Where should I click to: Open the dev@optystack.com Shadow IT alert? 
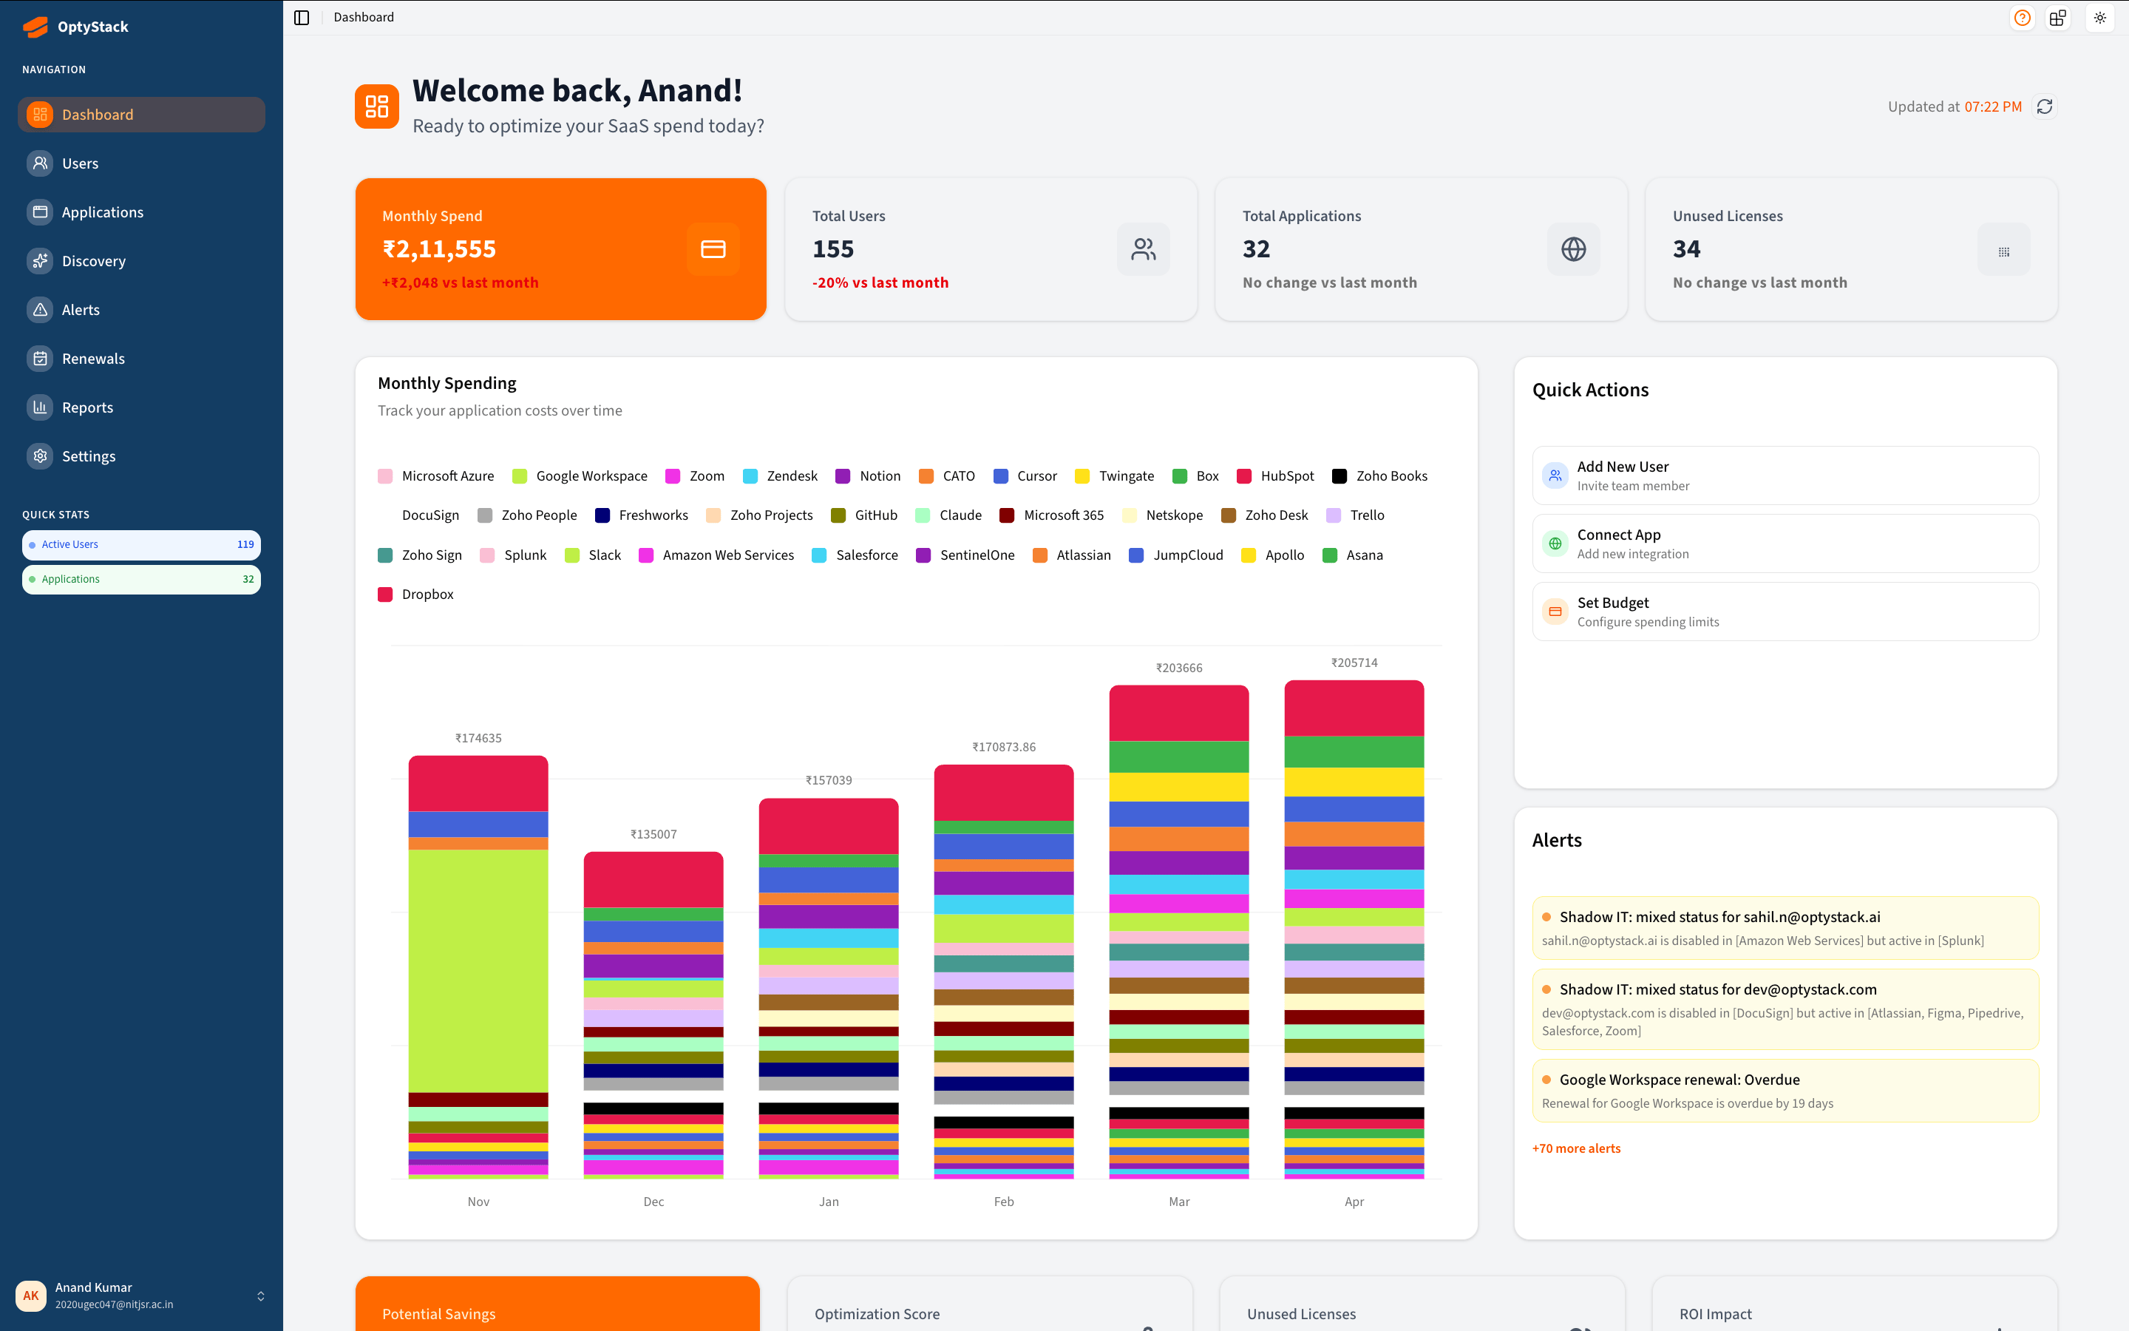click(1785, 1009)
